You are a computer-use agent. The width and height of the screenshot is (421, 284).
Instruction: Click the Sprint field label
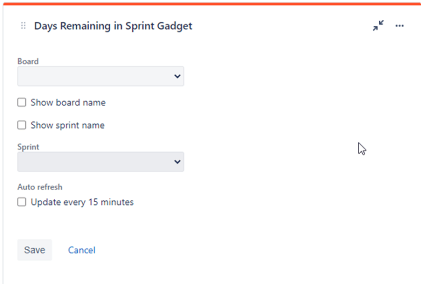pyautogui.click(x=29, y=147)
